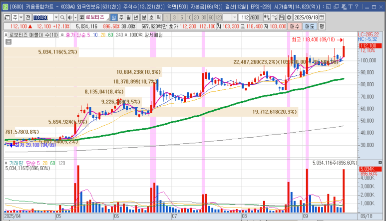
Task: Click the add candlestick chart icon
Action: (x=267, y=17)
